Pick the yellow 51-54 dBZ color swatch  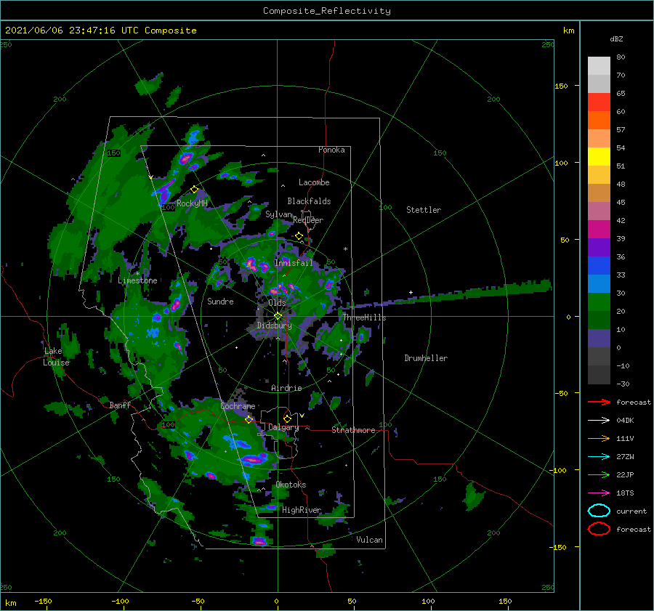click(x=599, y=157)
